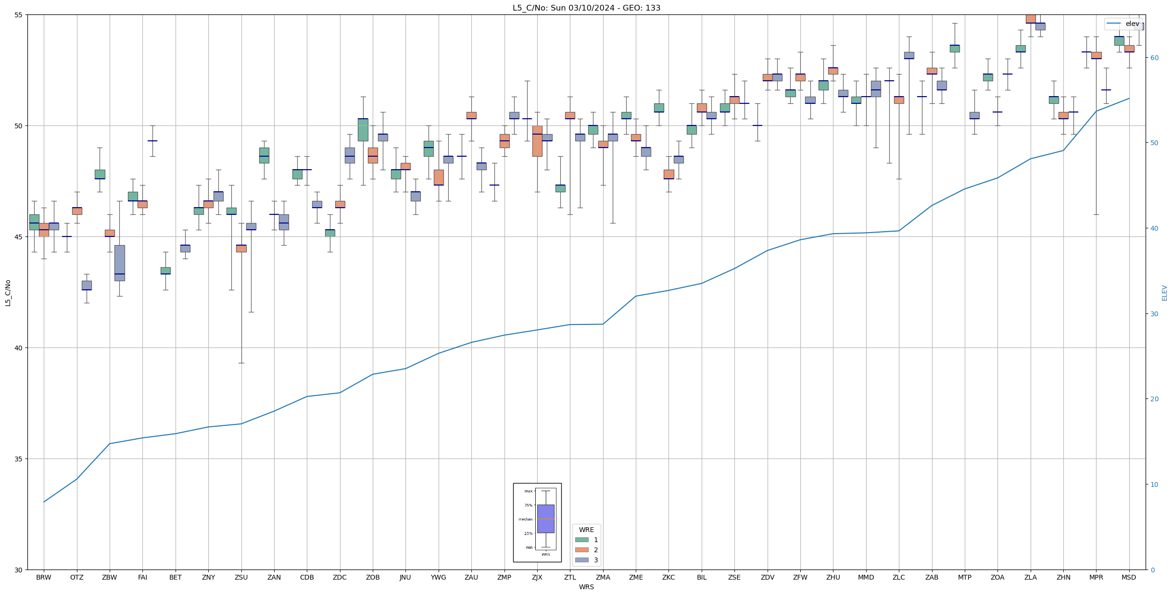Click the blue-gray WRE 3 legend swatch

pos(581,560)
